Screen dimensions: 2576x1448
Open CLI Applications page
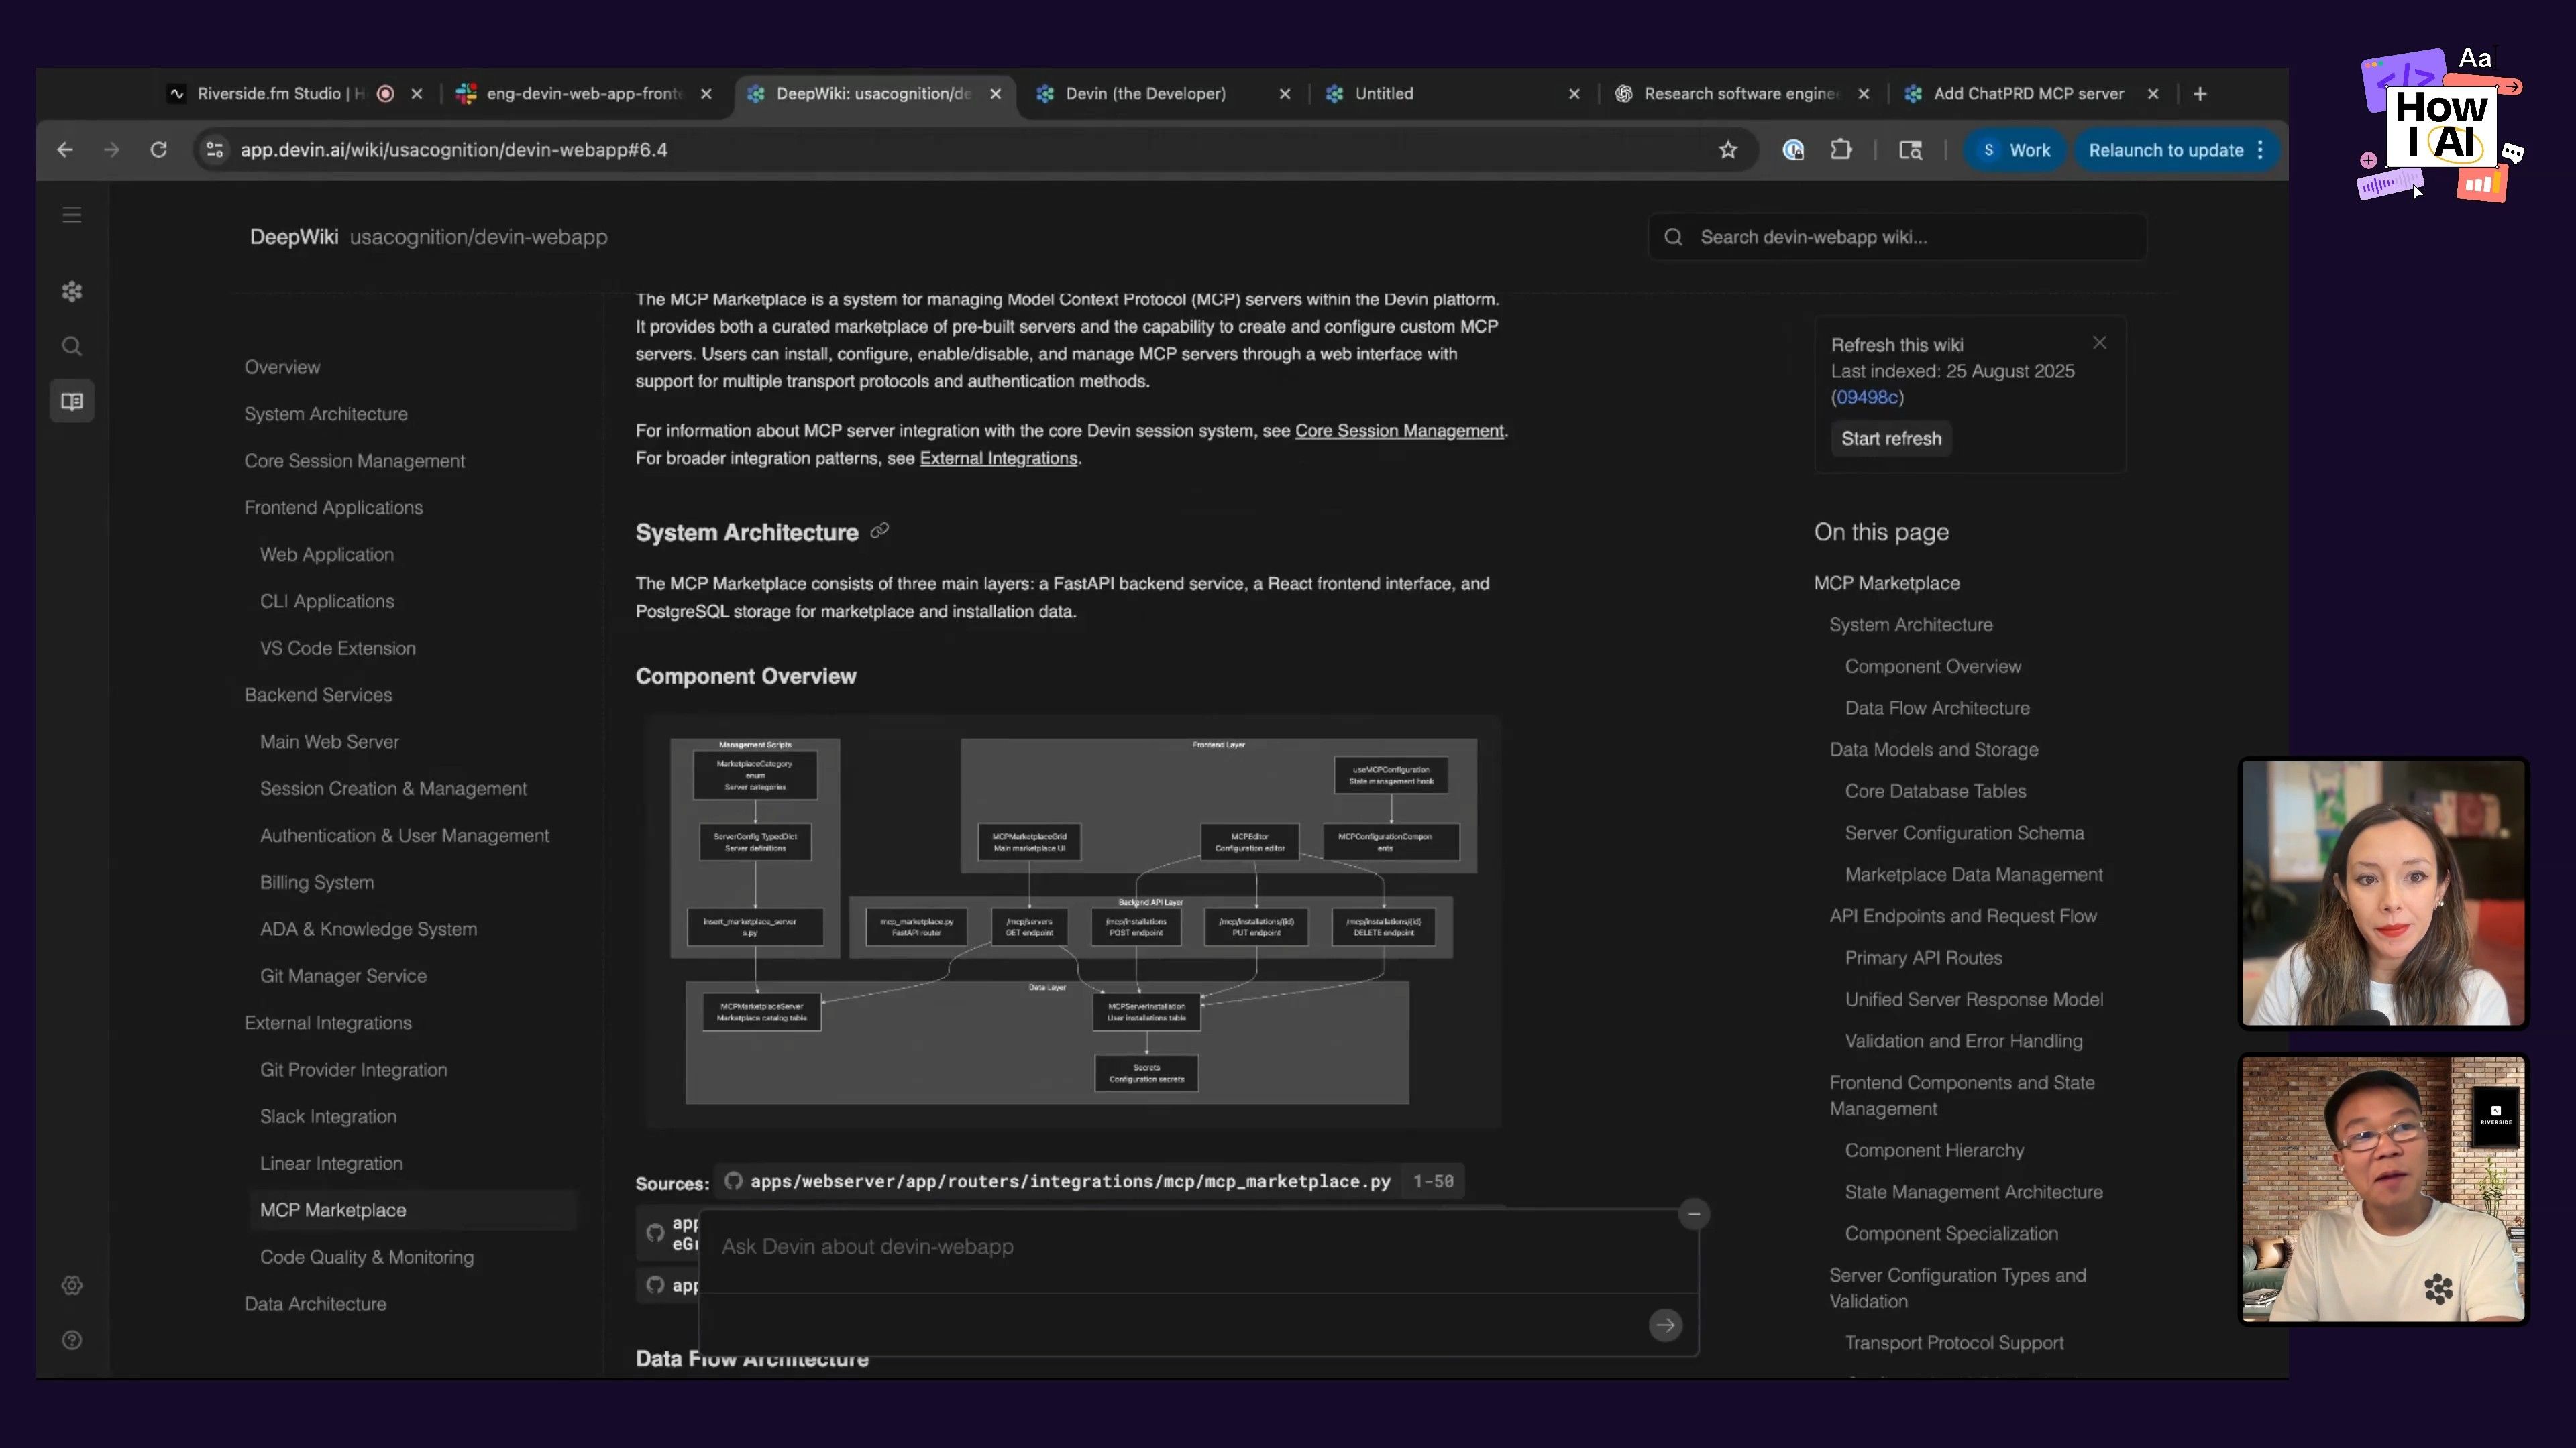click(327, 601)
